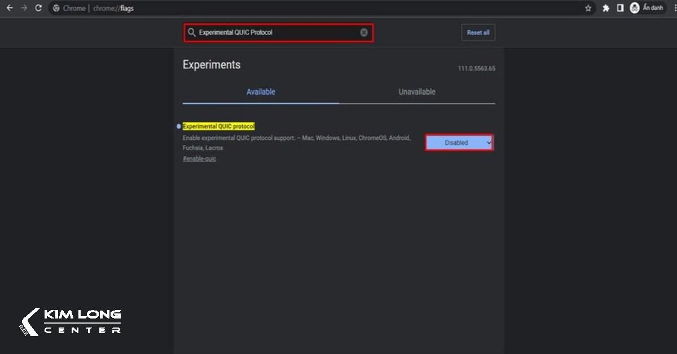Image resolution: width=677 pixels, height=354 pixels.
Task: Click the highlighted Experimental QUIC protocol title
Action: tap(218, 126)
